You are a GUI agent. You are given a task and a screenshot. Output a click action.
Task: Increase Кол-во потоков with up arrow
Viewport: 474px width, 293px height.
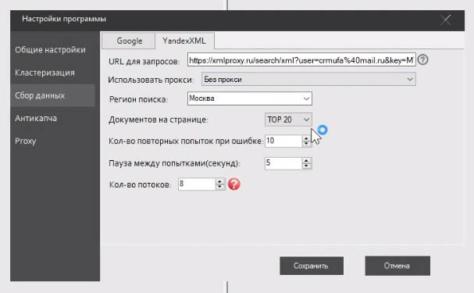(x=220, y=181)
